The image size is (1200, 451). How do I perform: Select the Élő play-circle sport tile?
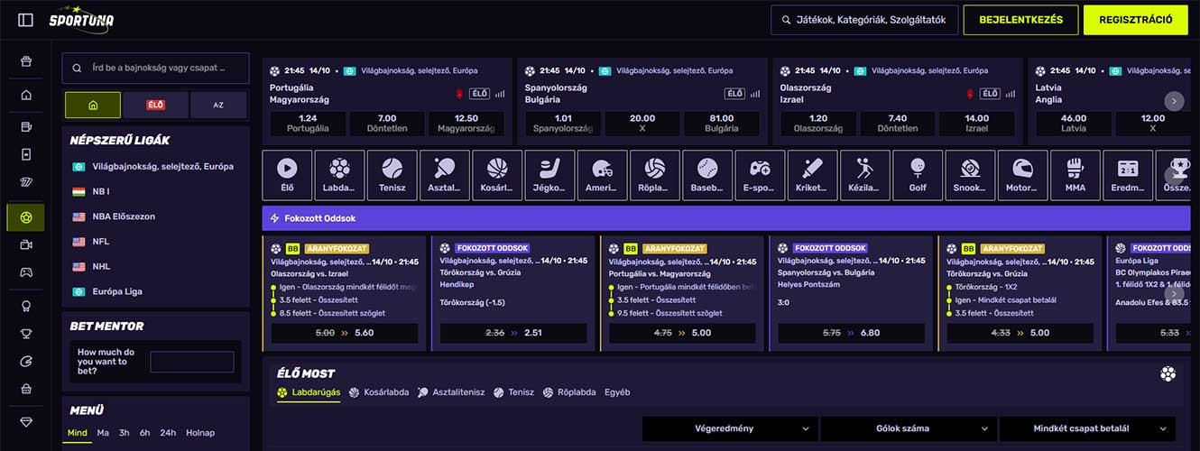[287, 175]
